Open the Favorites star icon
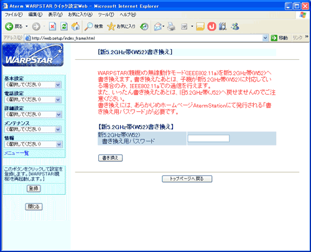The width and height of the screenshot is (311, 252). [111, 27]
